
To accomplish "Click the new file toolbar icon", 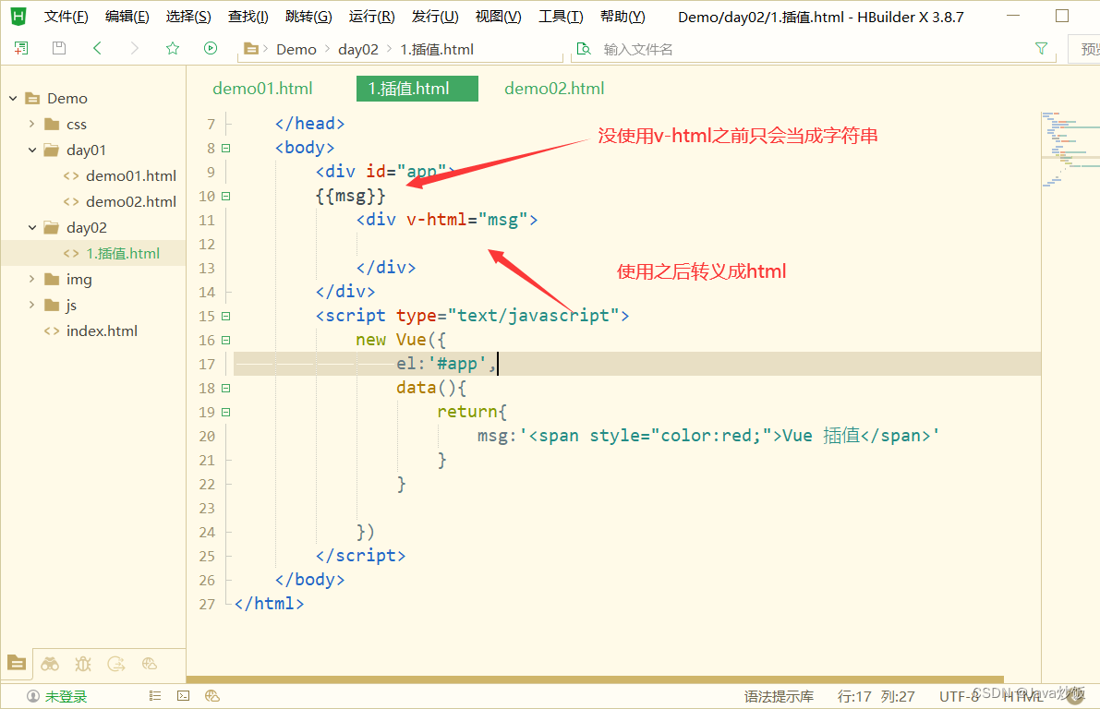I will (22, 48).
